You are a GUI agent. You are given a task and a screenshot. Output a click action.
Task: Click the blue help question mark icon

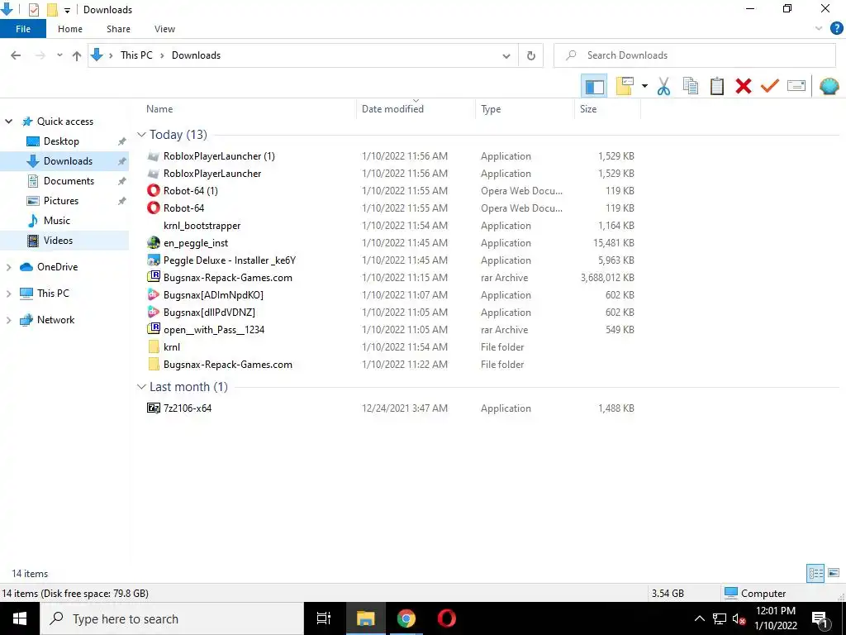(x=836, y=29)
